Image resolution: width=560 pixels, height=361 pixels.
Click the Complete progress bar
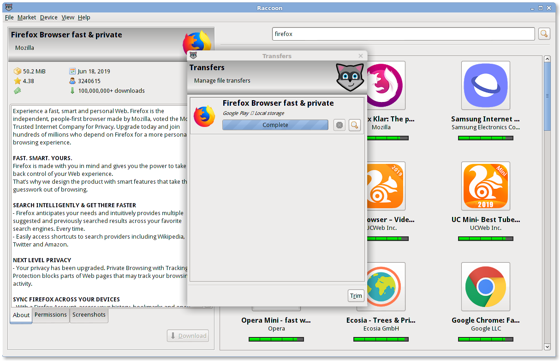tap(275, 125)
